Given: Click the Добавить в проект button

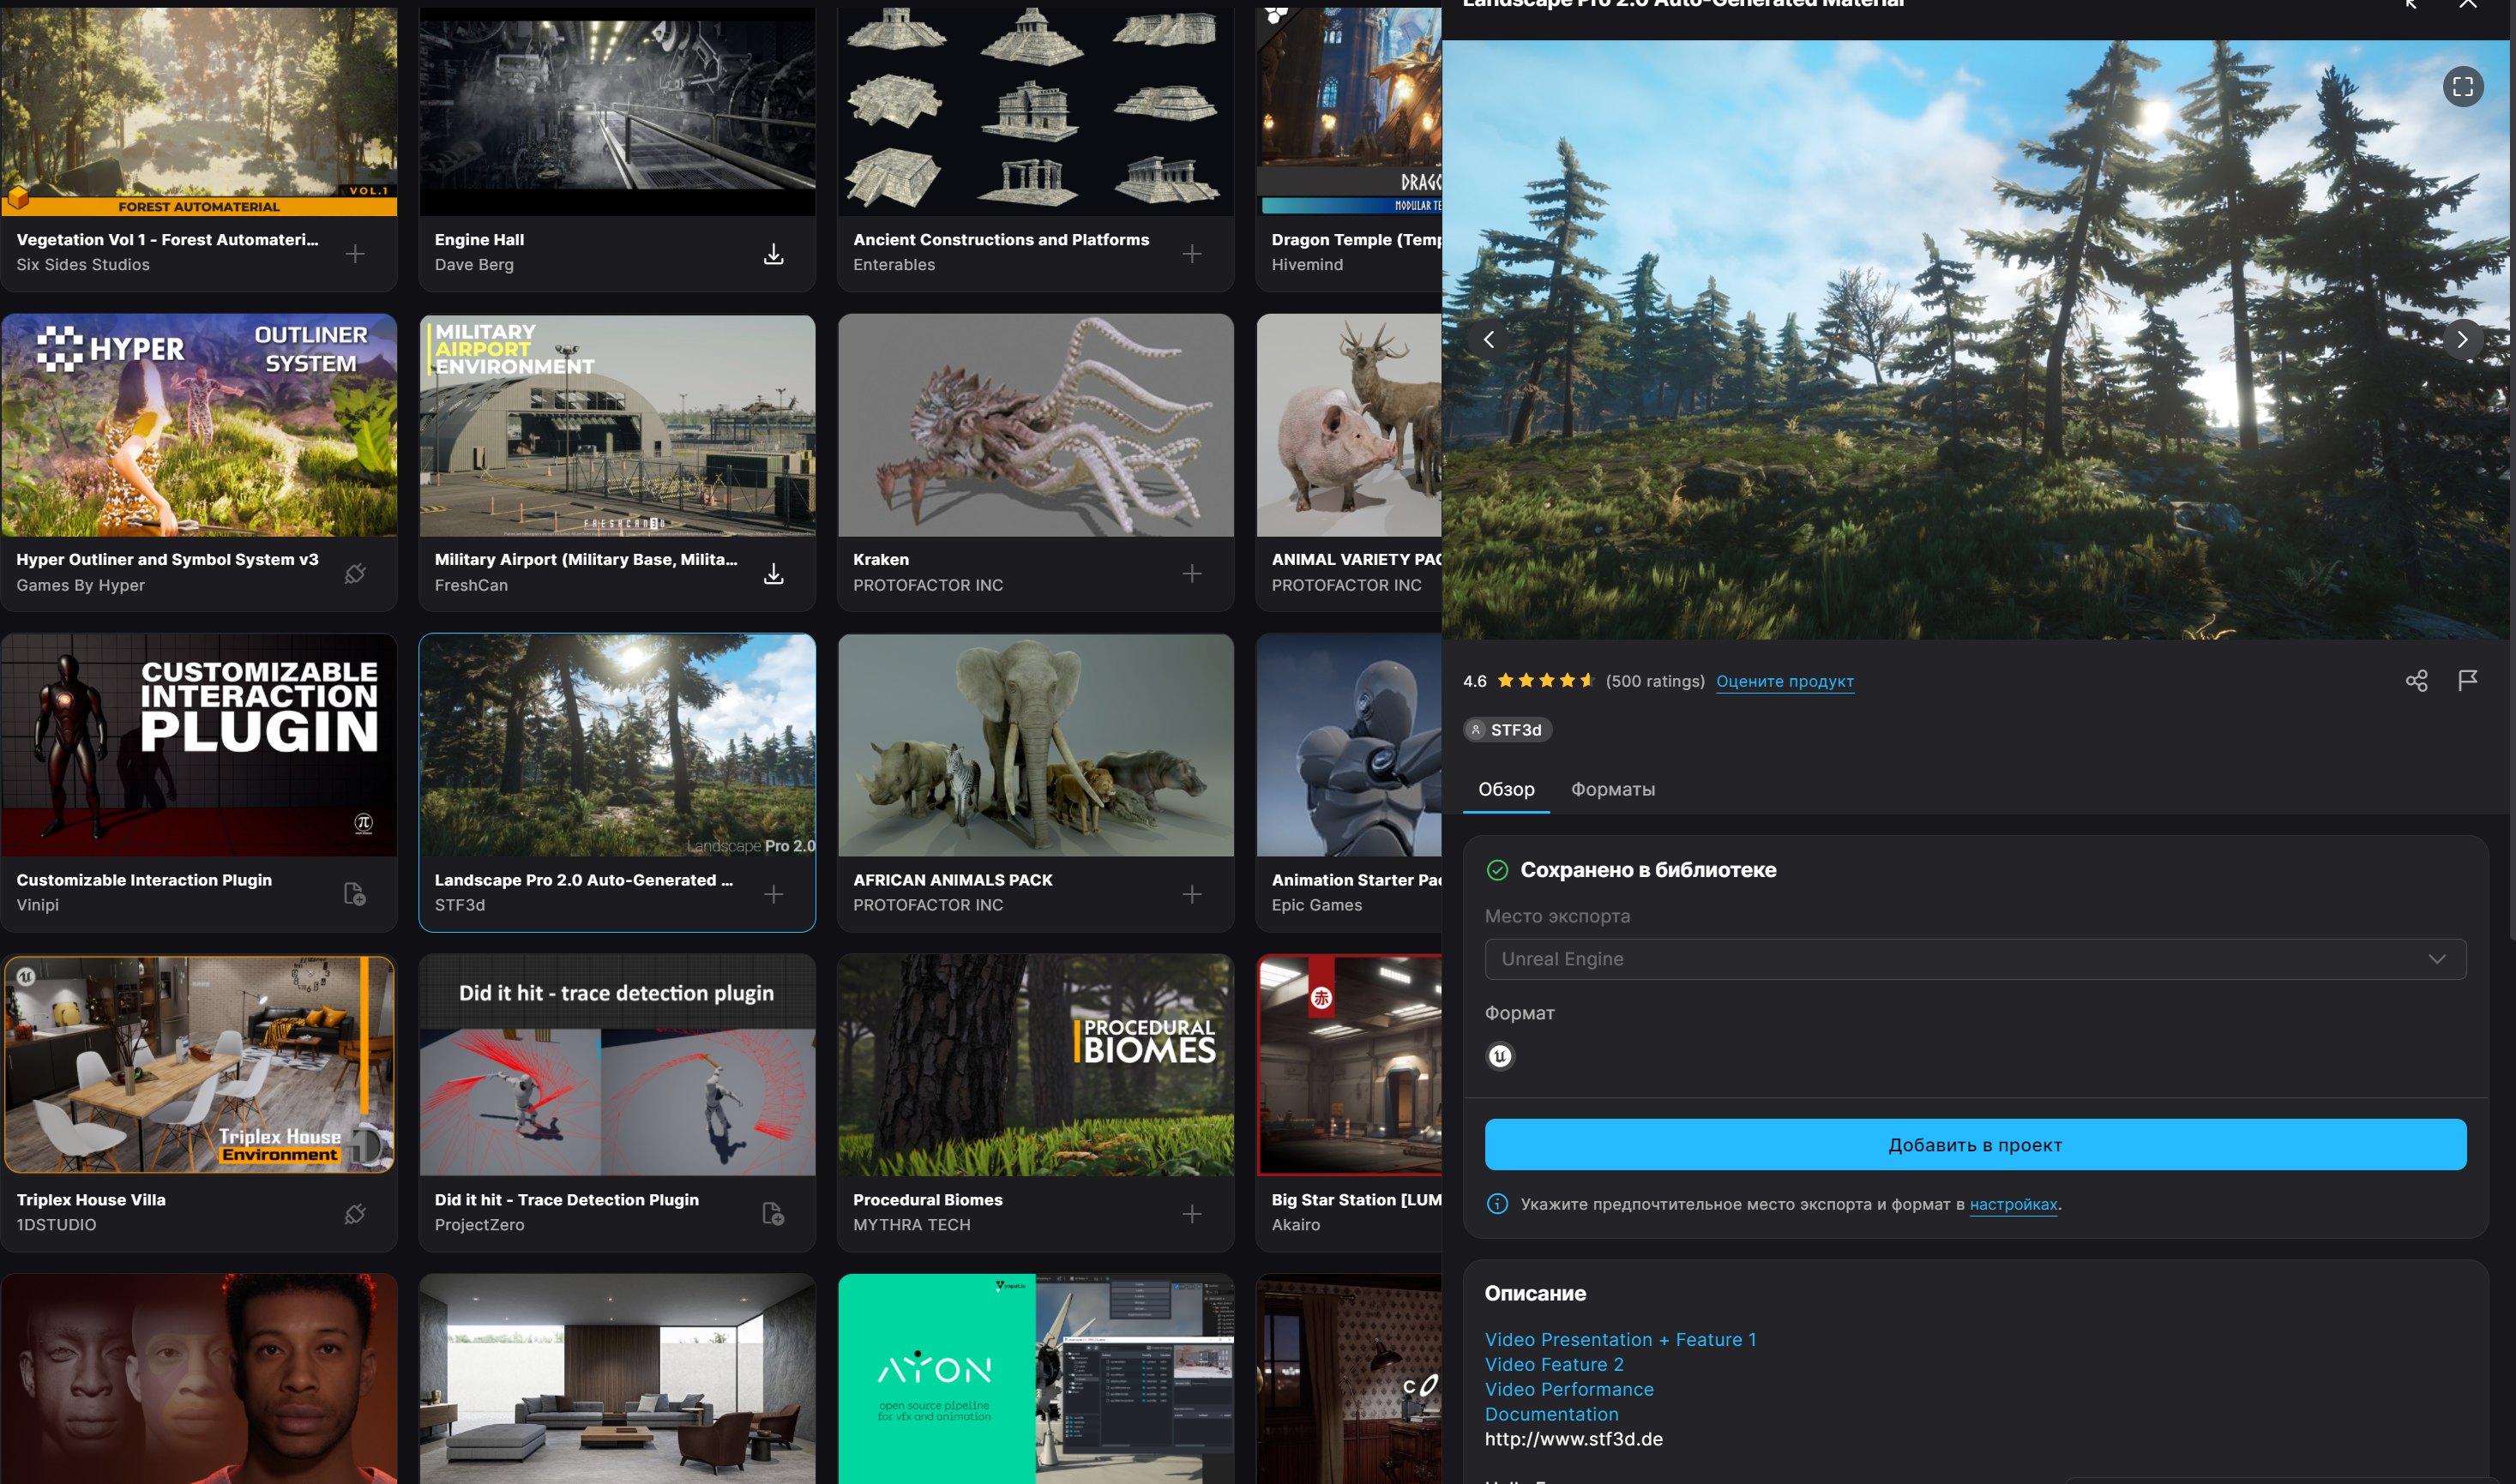Looking at the screenshot, I should tap(1975, 1145).
